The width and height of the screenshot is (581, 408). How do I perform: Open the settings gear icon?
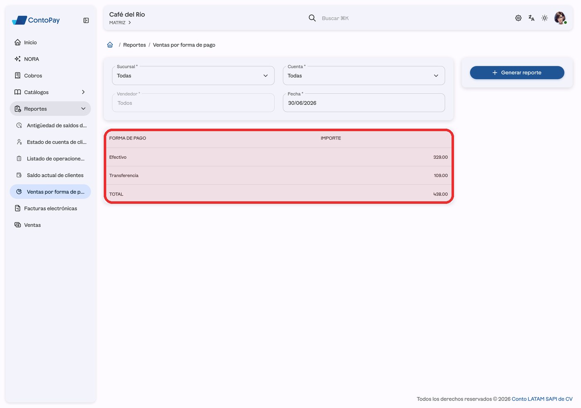pos(518,18)
